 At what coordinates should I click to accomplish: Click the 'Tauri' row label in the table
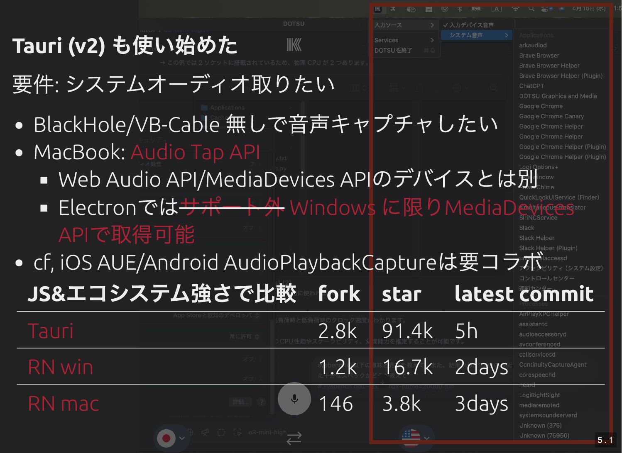point(51,331)
